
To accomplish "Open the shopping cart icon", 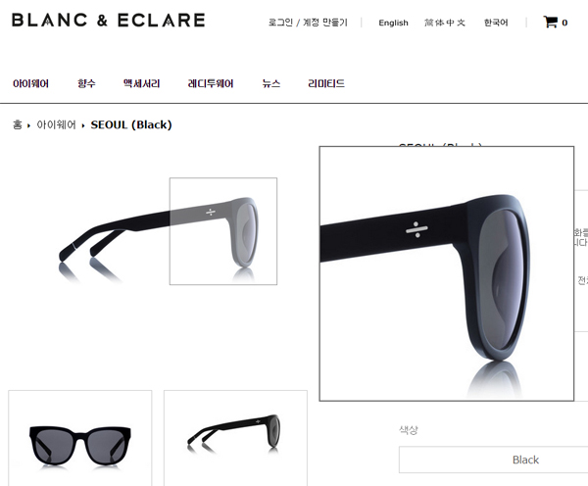I will 550,22.
